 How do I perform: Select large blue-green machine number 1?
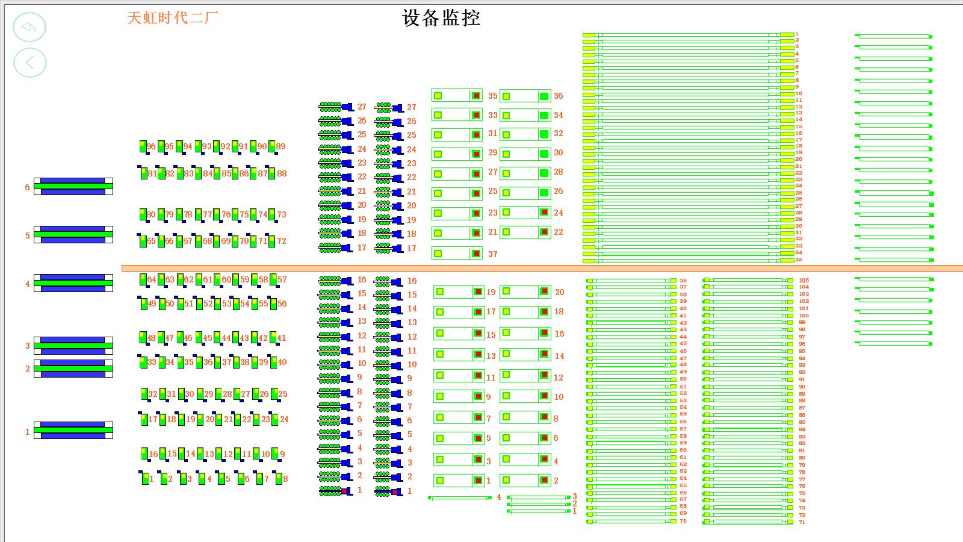click(x=73, y=430)
